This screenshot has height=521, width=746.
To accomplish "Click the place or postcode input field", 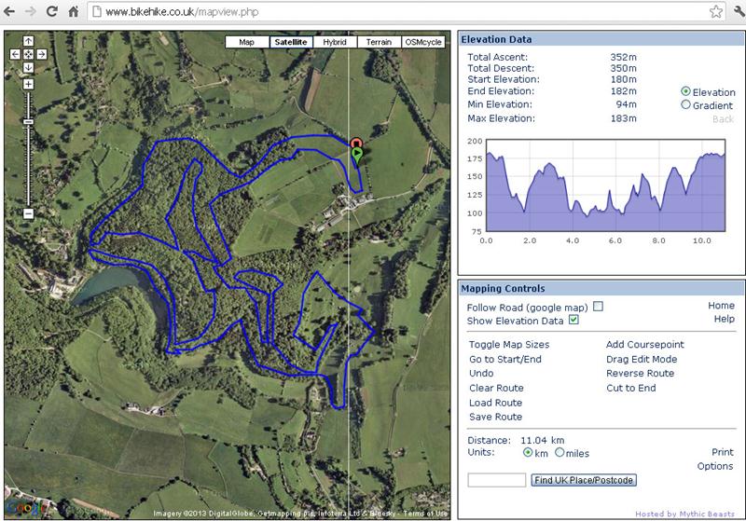I will click(x=496, y=480).
